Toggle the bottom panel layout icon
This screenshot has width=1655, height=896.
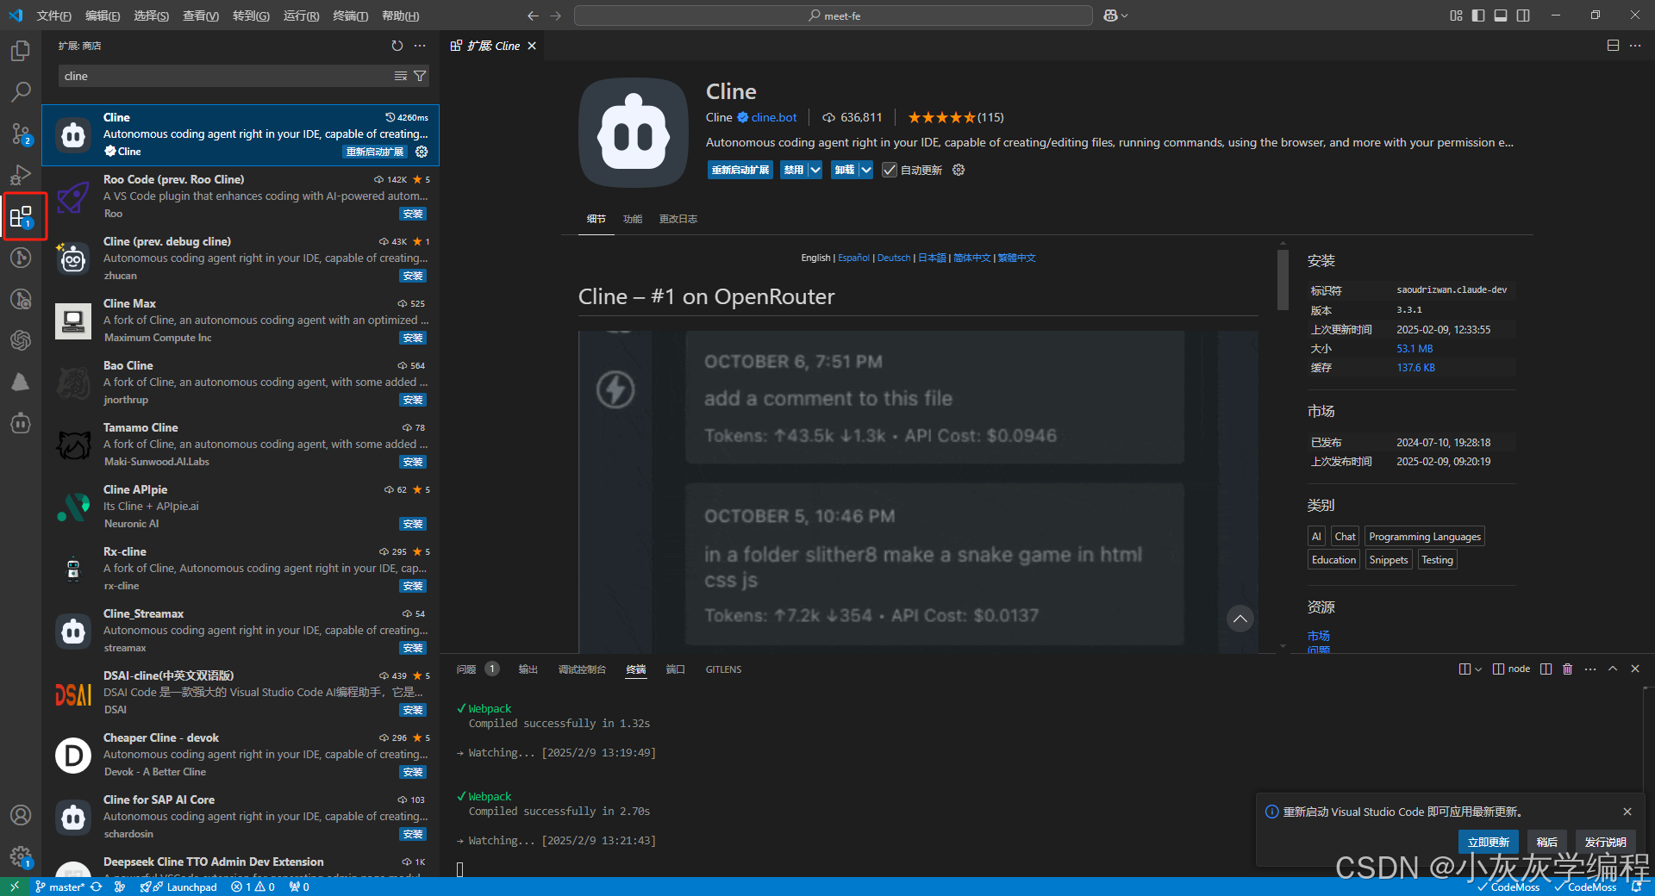coord(1501,16)
